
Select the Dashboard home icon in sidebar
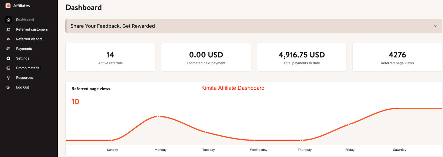pyautogui.click(x=8, y=20)
